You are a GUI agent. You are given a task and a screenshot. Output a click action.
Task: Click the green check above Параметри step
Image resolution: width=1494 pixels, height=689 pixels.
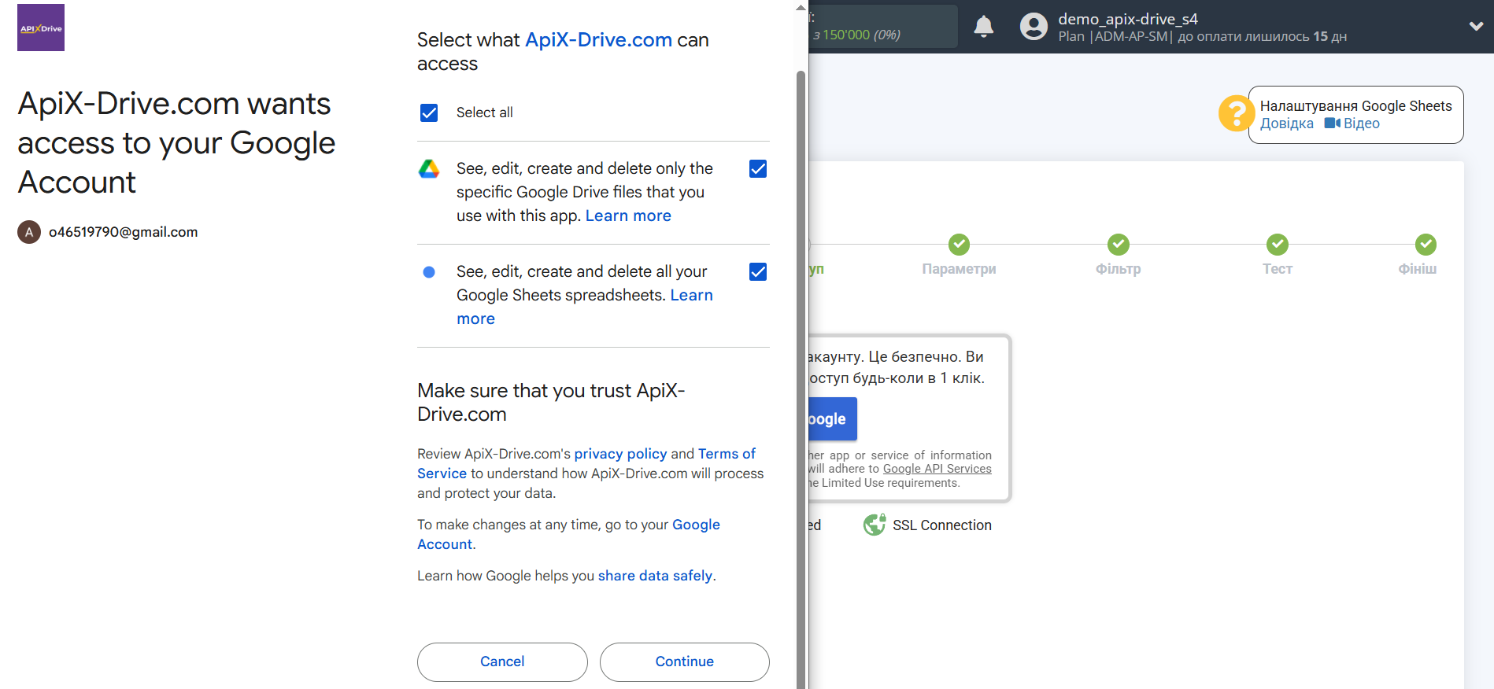pos(959,245)
